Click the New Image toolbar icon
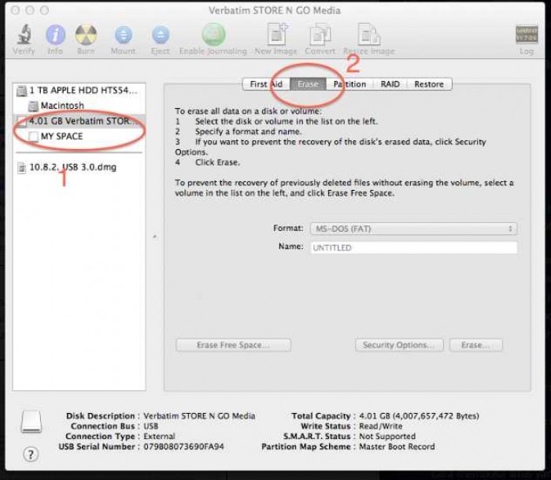Image resolution: width=551 pixels, height=480 pixels. [x=277, y=34]
